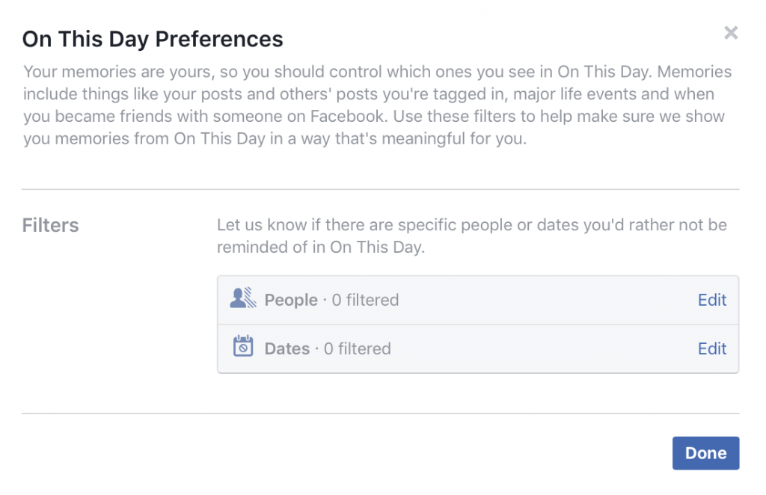Click the Filters section heading
The width and height of the screenshot is (766, 495).
(50, 226)
